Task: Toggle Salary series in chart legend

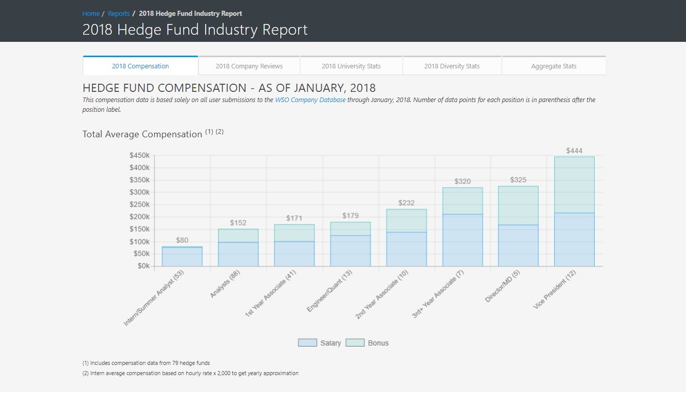Action: coord(330,343)
